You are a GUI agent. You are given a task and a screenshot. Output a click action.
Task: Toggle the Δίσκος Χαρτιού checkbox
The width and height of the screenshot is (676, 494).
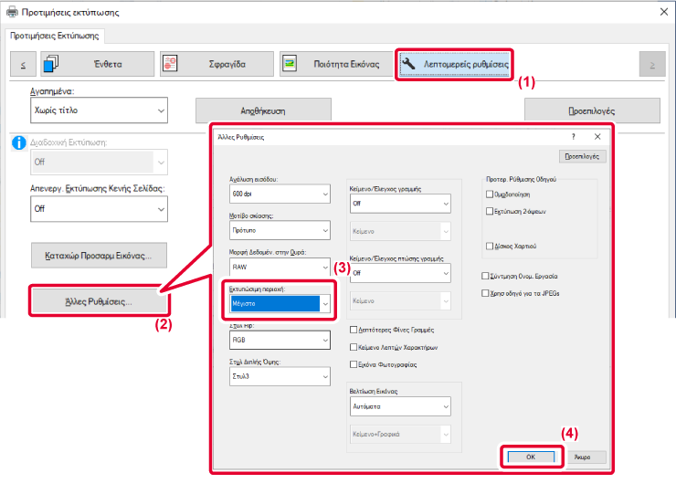click(490, 247)
